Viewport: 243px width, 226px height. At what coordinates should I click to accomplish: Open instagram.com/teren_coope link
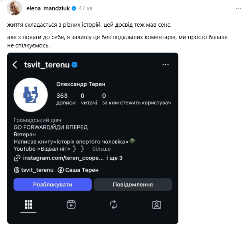pyautogui.click(x=64, y=158)
